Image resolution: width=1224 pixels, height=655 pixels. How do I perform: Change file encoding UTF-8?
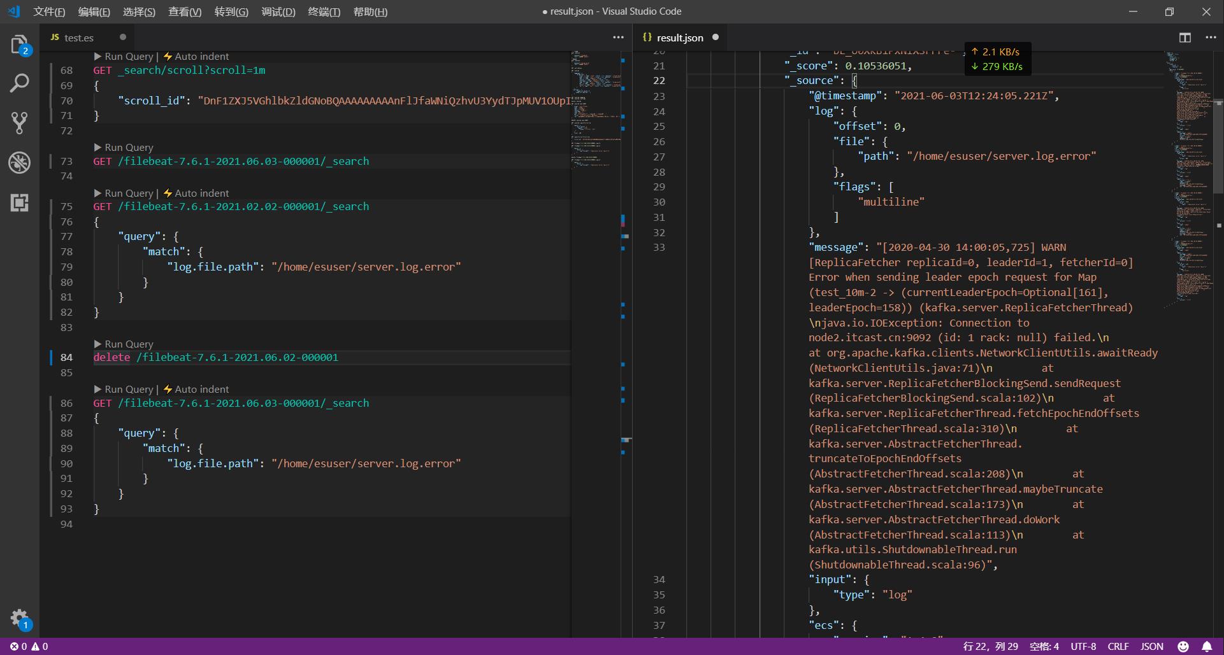[x=1083, y=646]
